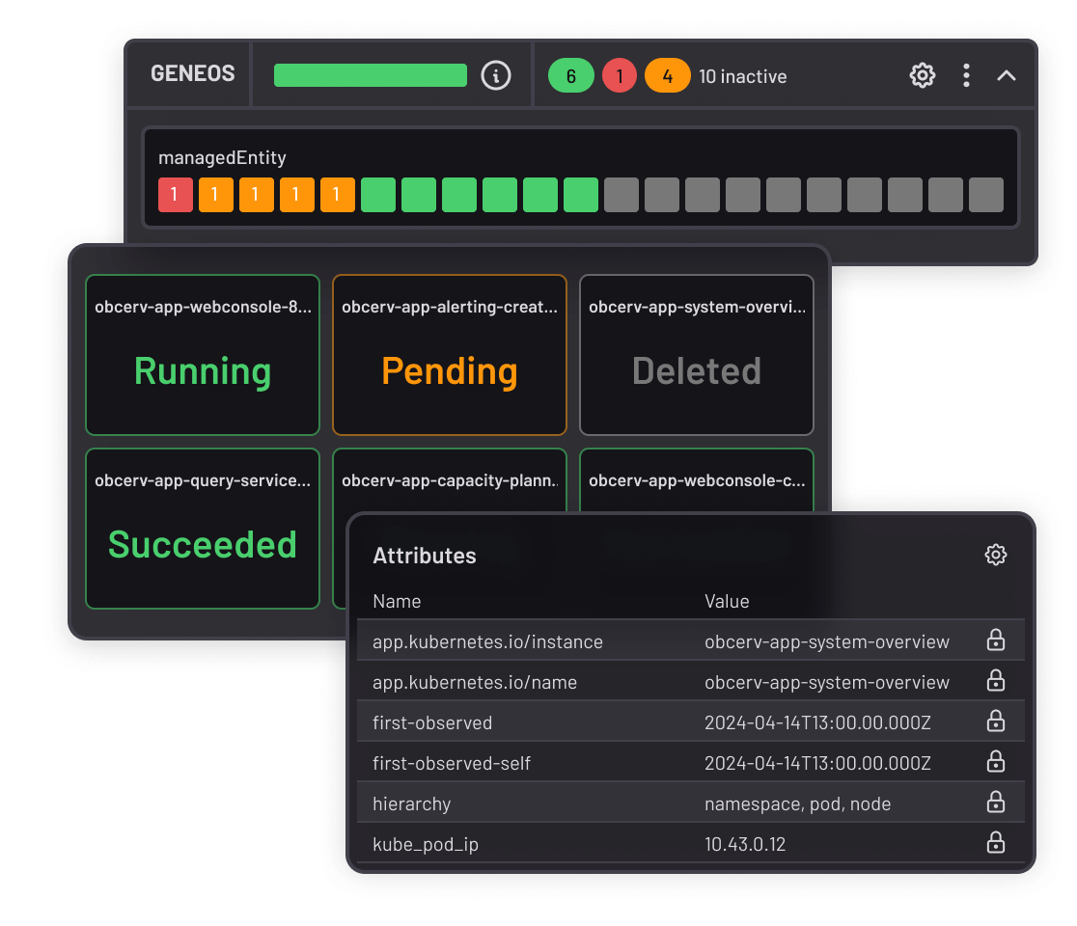Screen dimensions: 1077x926
Task: Open the info tooltip in the GENEOS header
Action: (x=496, y=75)
